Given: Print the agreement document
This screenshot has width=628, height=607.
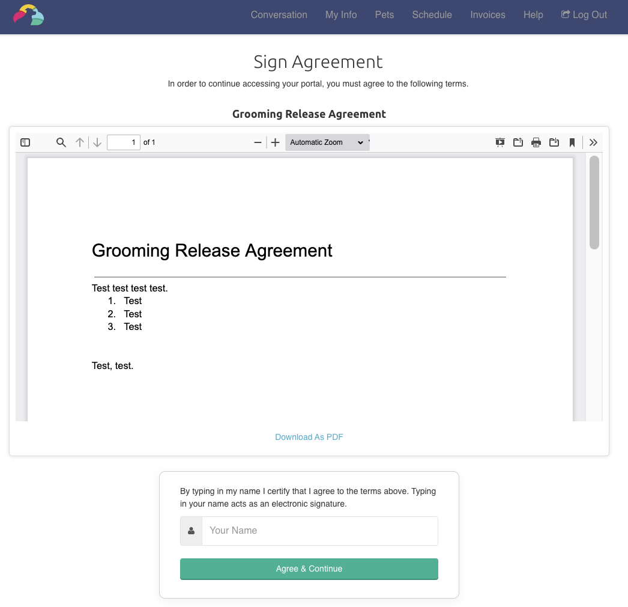Looking at the screenshot, I should point(536,142).
